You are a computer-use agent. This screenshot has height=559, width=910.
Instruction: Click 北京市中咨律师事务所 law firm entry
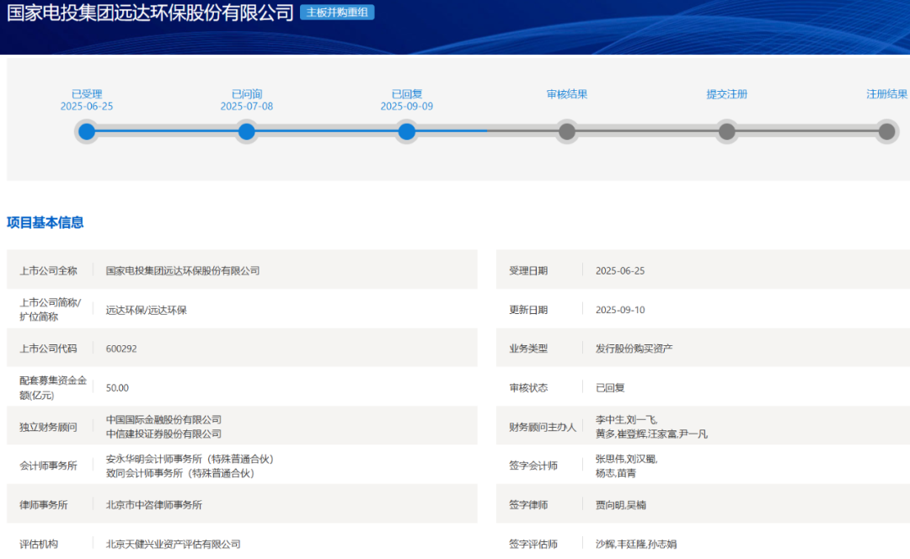coord(154,505)
